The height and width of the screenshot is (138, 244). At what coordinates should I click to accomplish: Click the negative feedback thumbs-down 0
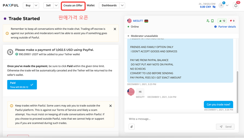232,21
